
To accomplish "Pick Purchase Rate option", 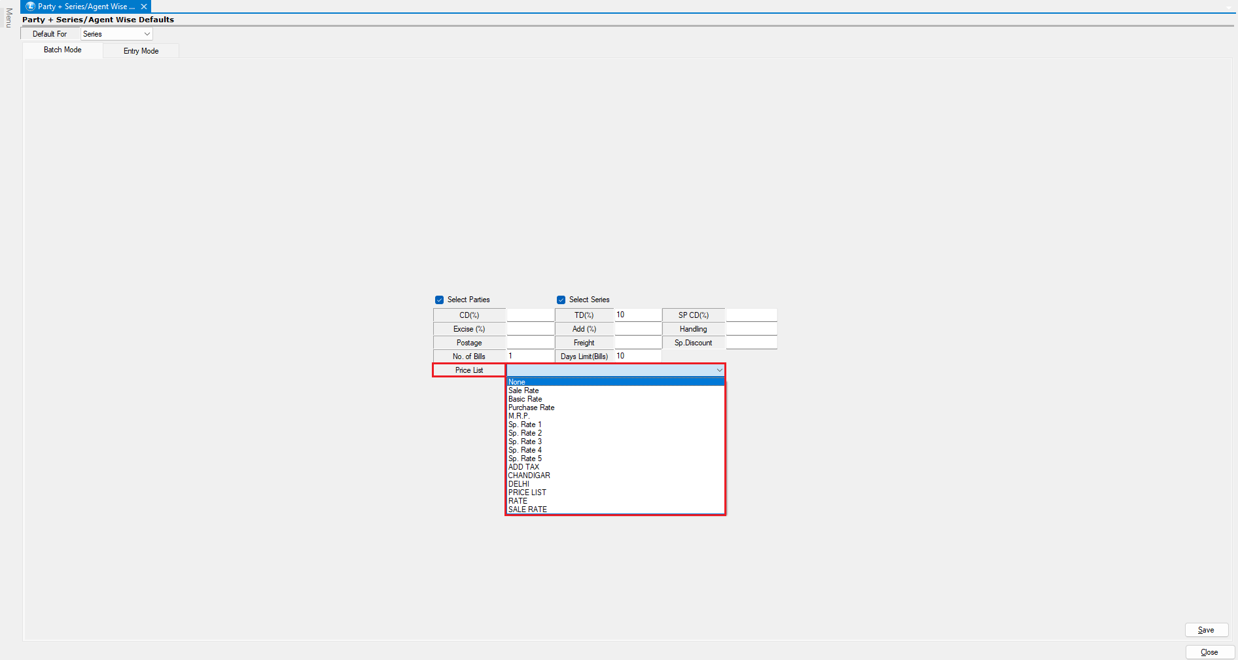I will (531, 408).
